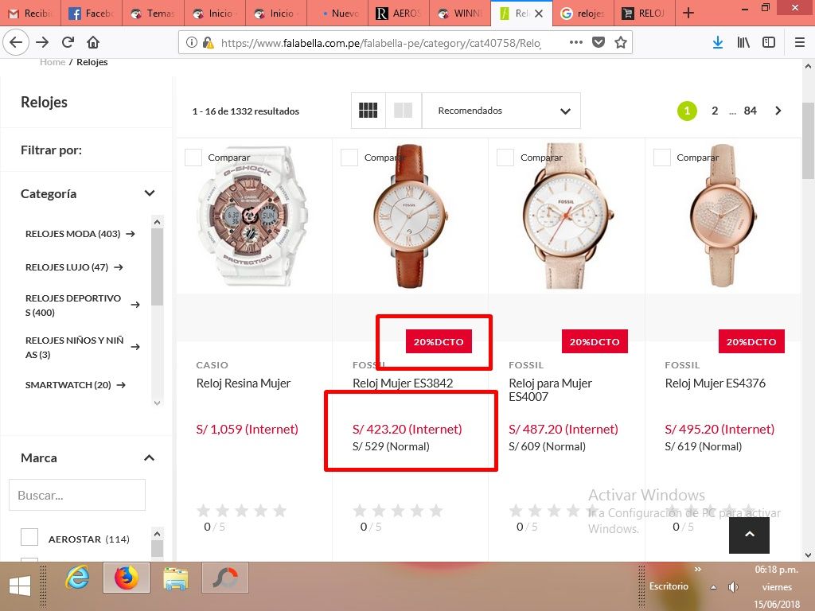Collapse the Categoría filter section

pos(149,193)
